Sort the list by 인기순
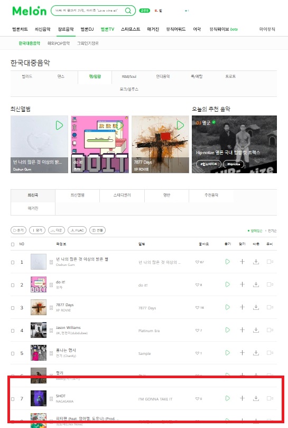288x428 pixels. (272, 231)
